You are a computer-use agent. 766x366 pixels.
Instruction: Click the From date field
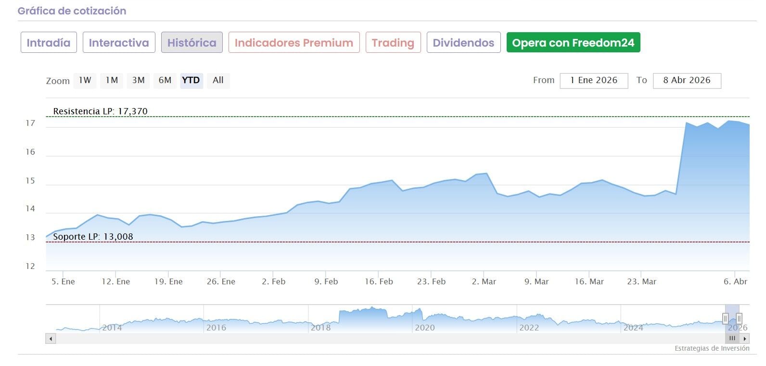coord(594,80)
